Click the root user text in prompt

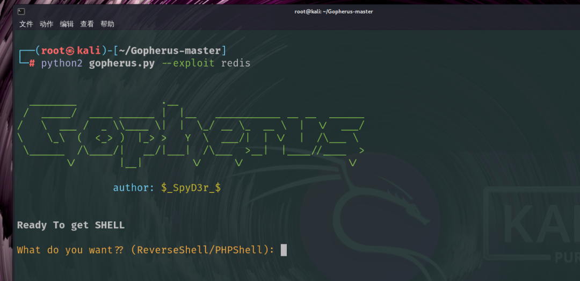(x=53, y=51)
